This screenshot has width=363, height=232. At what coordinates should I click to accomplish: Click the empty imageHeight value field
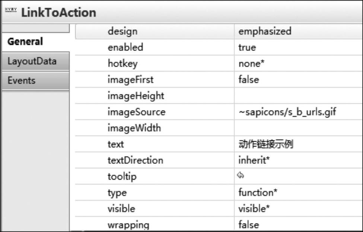tap(299, 96)
